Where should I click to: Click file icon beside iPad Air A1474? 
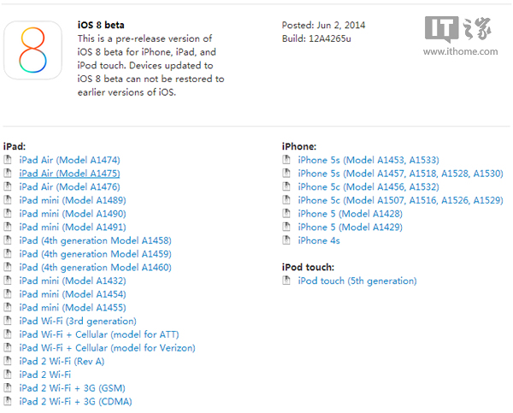point(8,160)
